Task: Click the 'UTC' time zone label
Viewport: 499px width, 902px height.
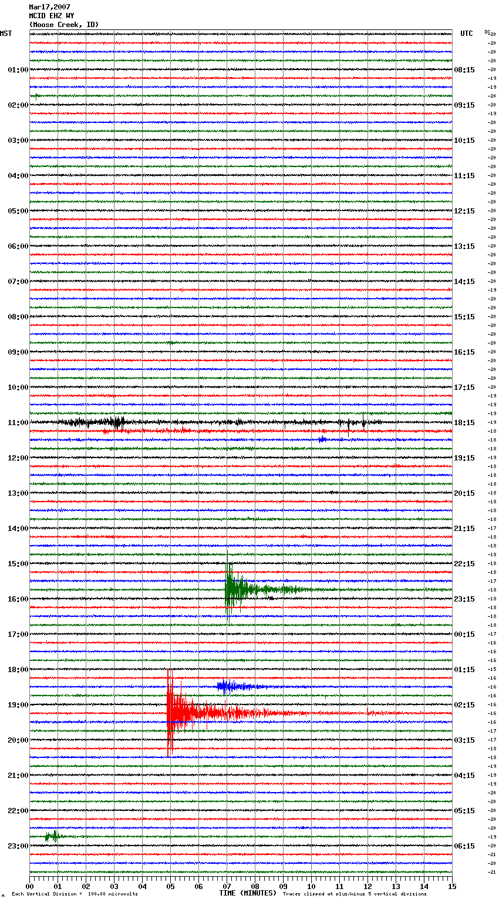Action: 466,34
